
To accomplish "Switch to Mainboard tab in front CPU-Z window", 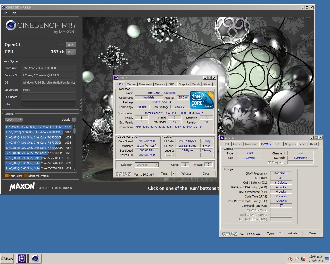I will point(145,84).
